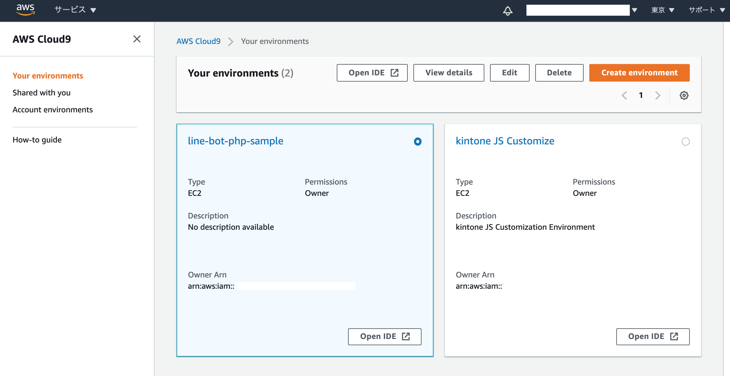Open the kintone JS Customize title link

[505, 141]
